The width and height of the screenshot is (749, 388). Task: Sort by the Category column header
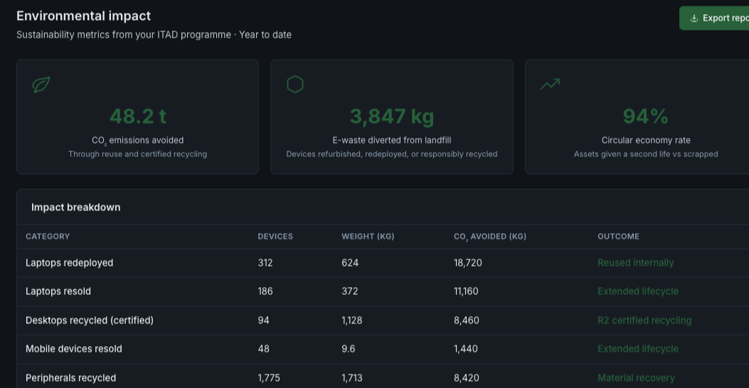[48, 237]
